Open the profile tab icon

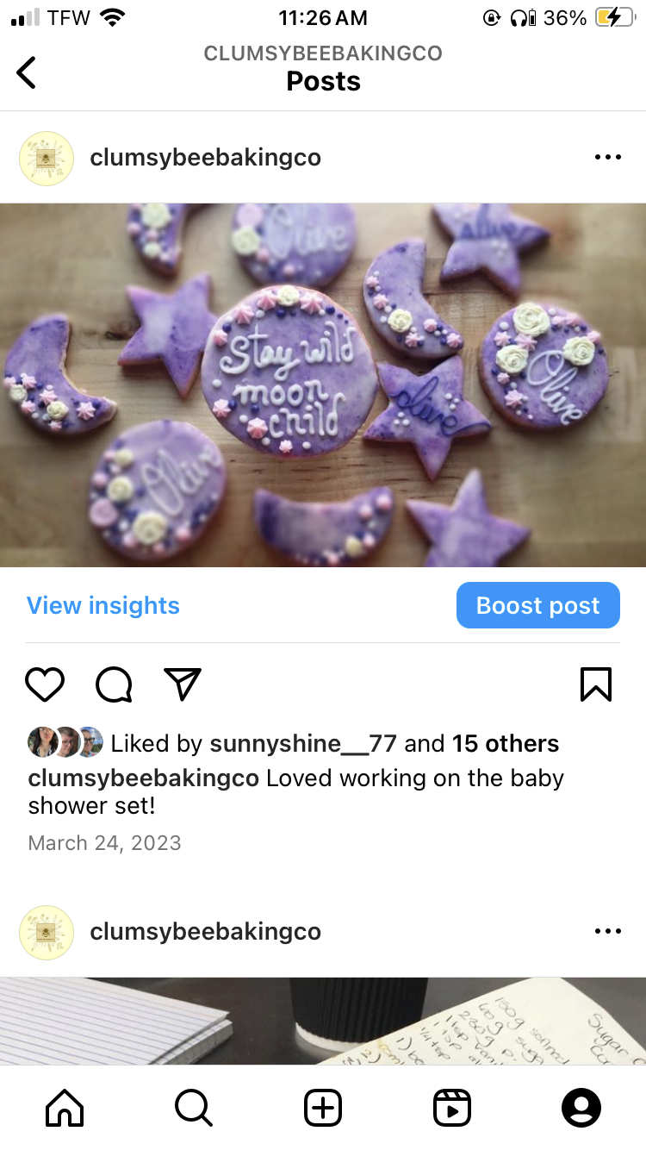click(x=581, y=1108)
